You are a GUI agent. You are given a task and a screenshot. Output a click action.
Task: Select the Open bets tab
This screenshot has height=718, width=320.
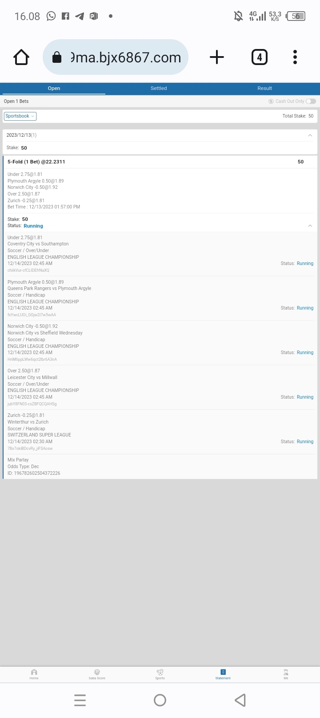click(54, 88)
